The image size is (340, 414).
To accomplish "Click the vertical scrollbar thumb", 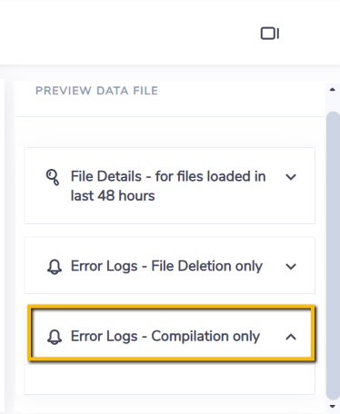I will [333, 256].
